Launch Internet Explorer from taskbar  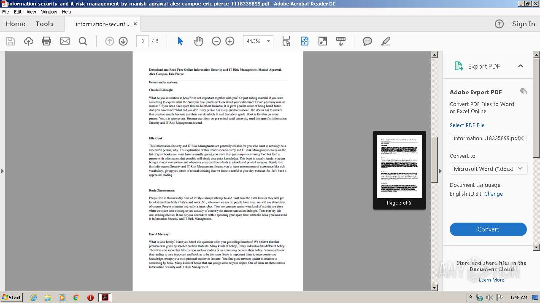33,298
